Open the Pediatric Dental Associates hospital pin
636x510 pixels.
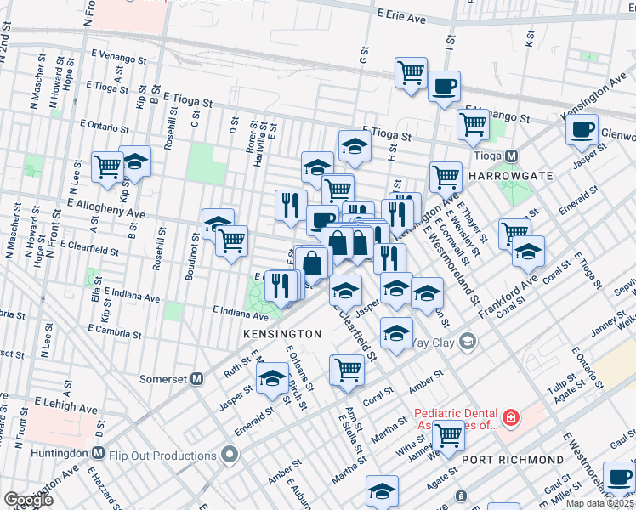(510, 418)
